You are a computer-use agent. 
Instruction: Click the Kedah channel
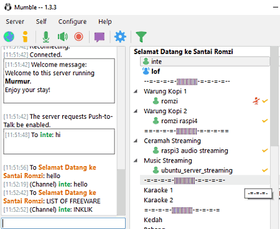(153, 220)
